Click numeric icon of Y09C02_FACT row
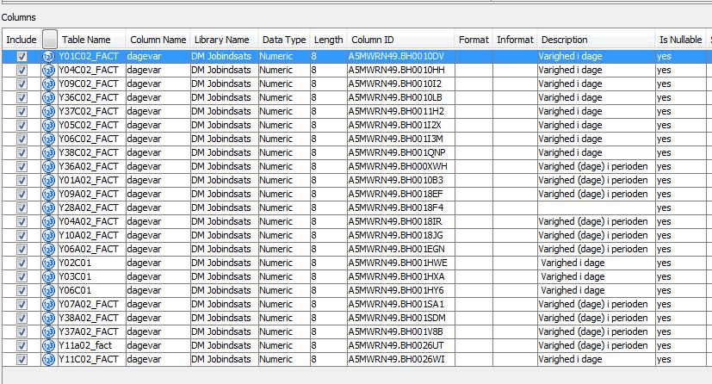The height and width of the screenshot is (384, 712). tap(48, 84)
